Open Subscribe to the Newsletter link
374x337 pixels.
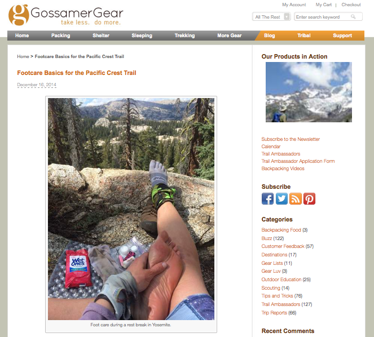tap(291, 139)
